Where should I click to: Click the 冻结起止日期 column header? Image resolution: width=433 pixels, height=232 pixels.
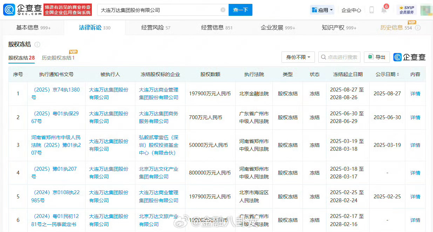[348, 74]
